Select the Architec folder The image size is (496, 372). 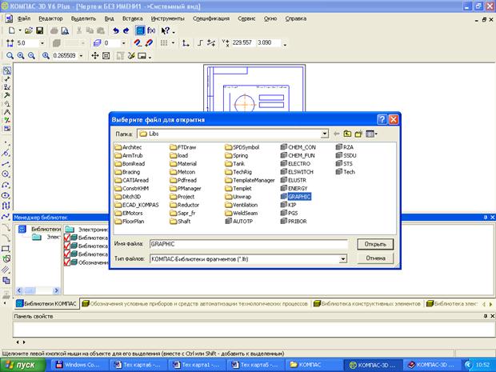click(128, 147)
